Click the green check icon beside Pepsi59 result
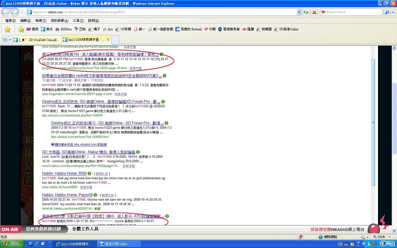 (x=95, y=195)
